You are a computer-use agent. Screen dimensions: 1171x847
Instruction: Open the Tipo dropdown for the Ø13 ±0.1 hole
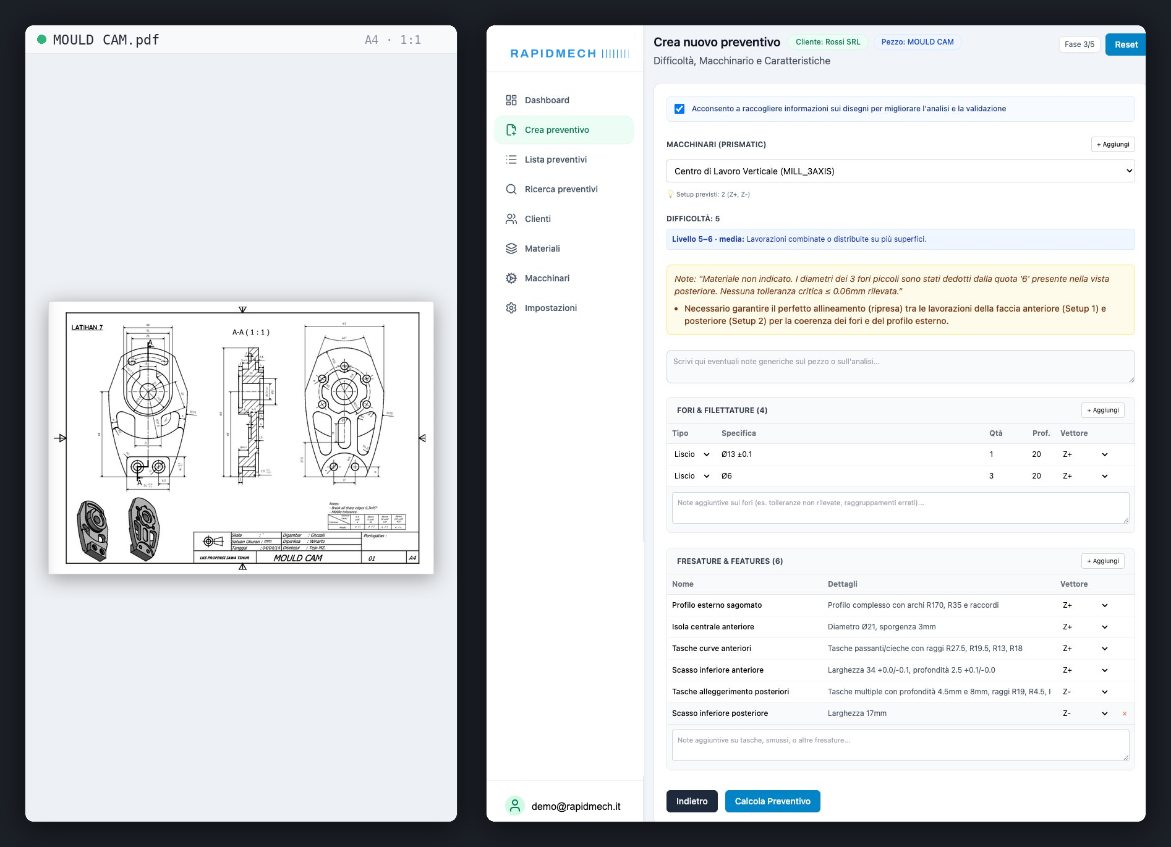[692, 454]
